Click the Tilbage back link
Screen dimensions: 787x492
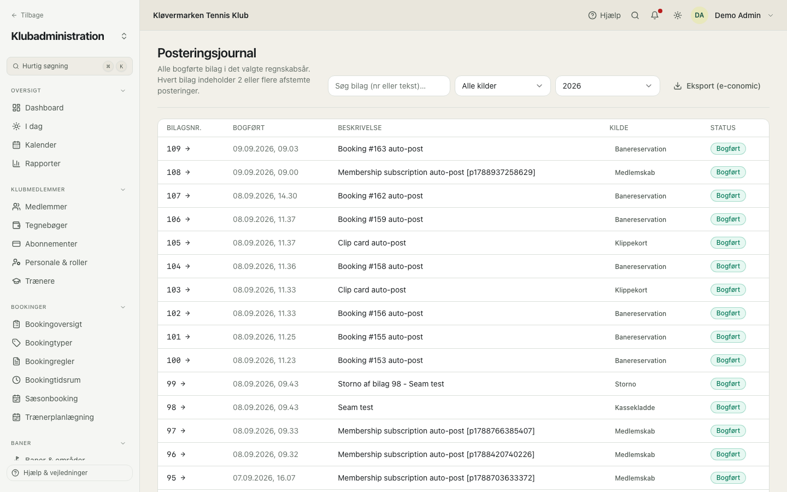tap(27, 15)
